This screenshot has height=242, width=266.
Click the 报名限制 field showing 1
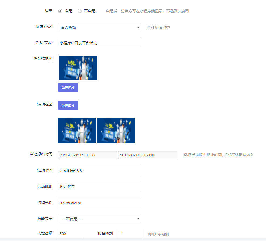[130, 234]
